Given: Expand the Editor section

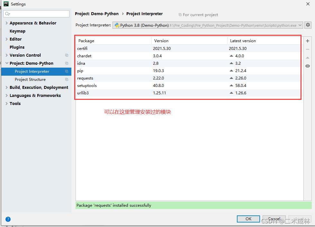Looking at the screenshot, I should pos(7,39).
